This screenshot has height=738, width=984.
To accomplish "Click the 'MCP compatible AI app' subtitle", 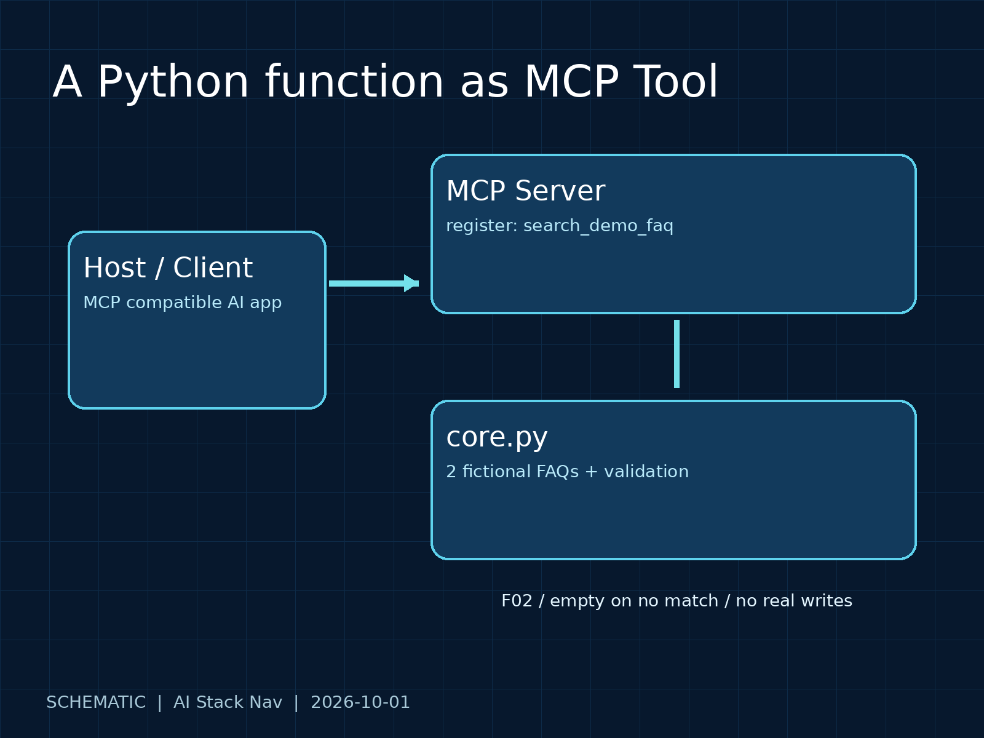I will pos(183,303).
